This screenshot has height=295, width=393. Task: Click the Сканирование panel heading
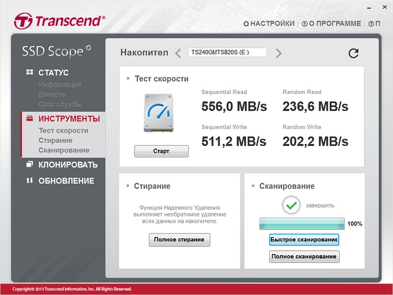point(287,186)
